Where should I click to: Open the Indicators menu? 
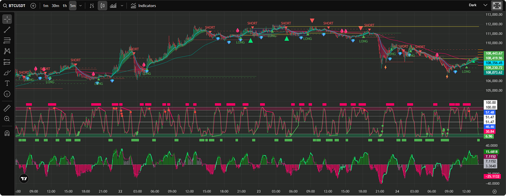pos(143,6)
